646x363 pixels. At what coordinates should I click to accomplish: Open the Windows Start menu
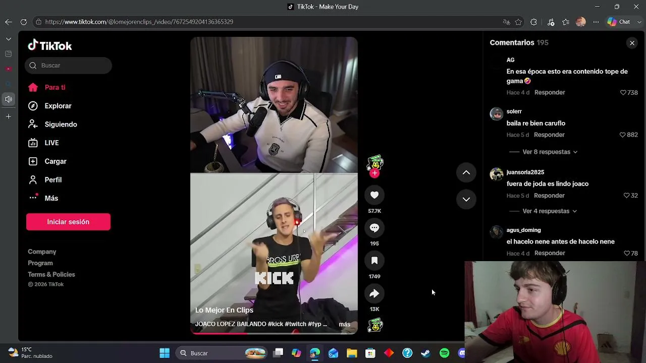coord(165,353)
